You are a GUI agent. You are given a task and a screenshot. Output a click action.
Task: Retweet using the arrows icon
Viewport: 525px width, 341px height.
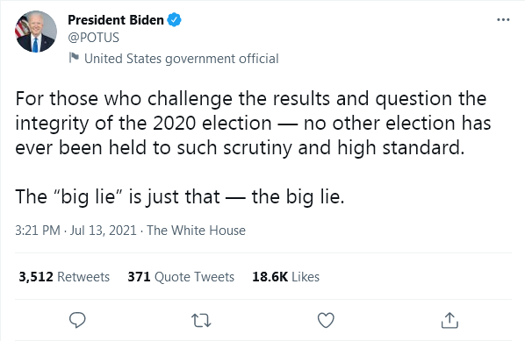201,320
